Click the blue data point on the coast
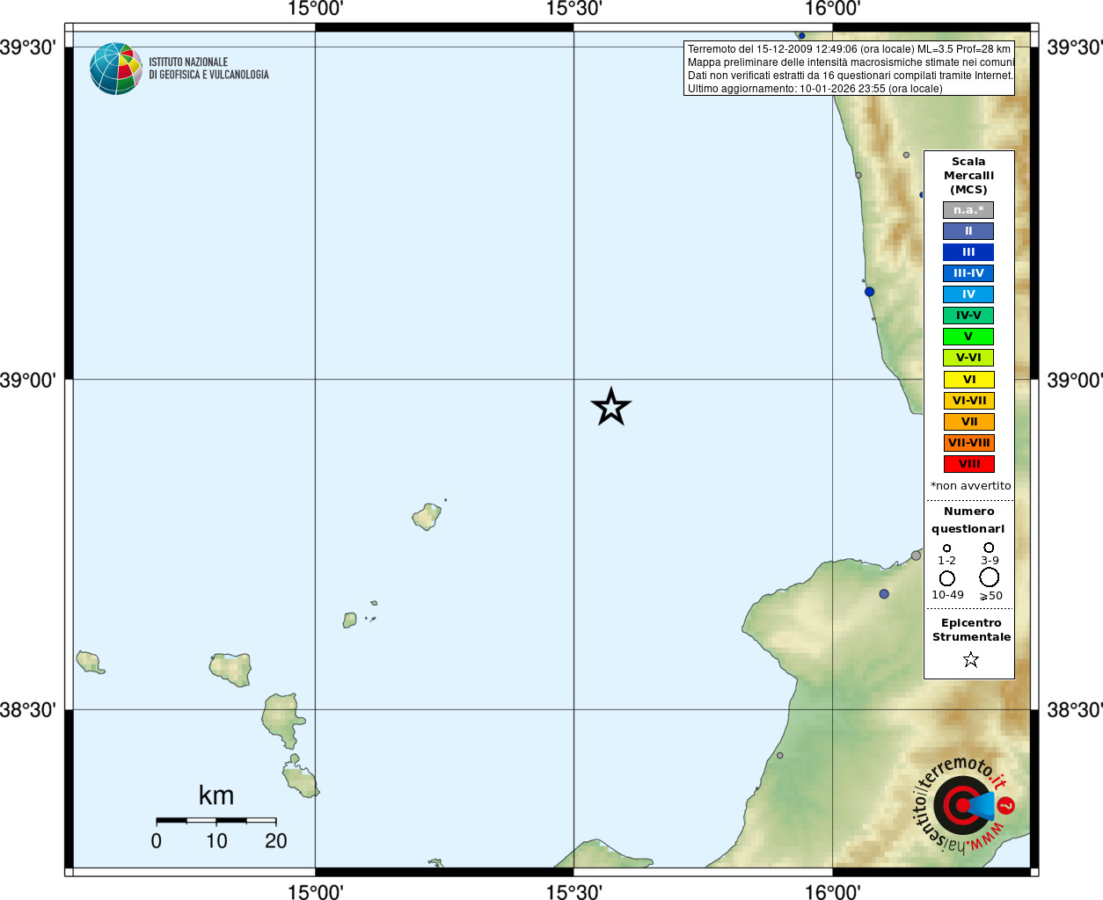Viewport: 1103px width, 900px height. [869, 292]
